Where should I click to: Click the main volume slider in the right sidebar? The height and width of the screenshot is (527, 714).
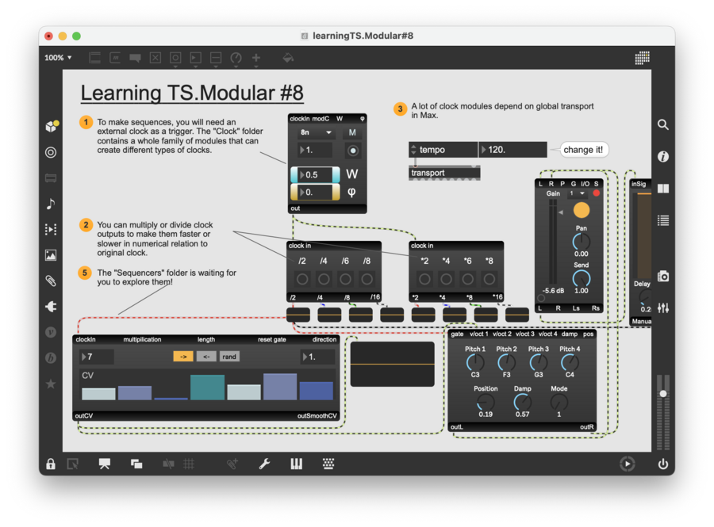click(662, 394)
